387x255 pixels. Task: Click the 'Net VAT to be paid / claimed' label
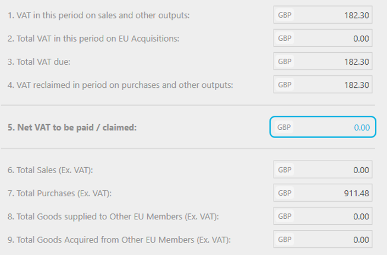point(72,127)
